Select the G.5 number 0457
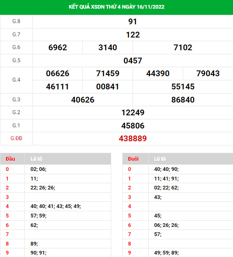Viewport: 233px width, 257px height. pos(133,61)
